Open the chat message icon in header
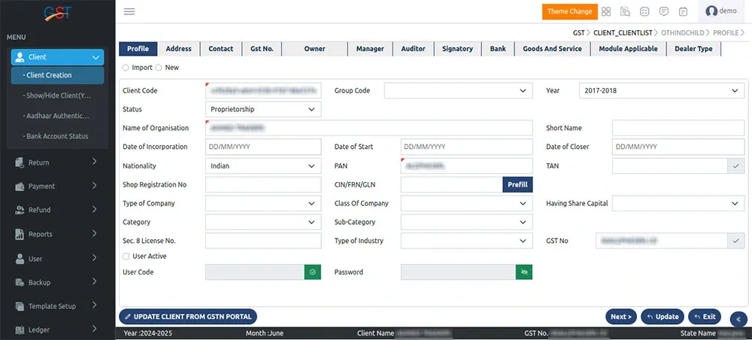752x340 pixels. (x=664, y=11)
